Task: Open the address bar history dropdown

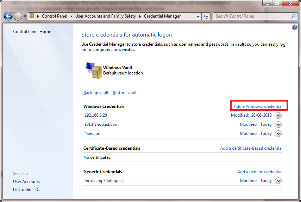Action: 198,16
